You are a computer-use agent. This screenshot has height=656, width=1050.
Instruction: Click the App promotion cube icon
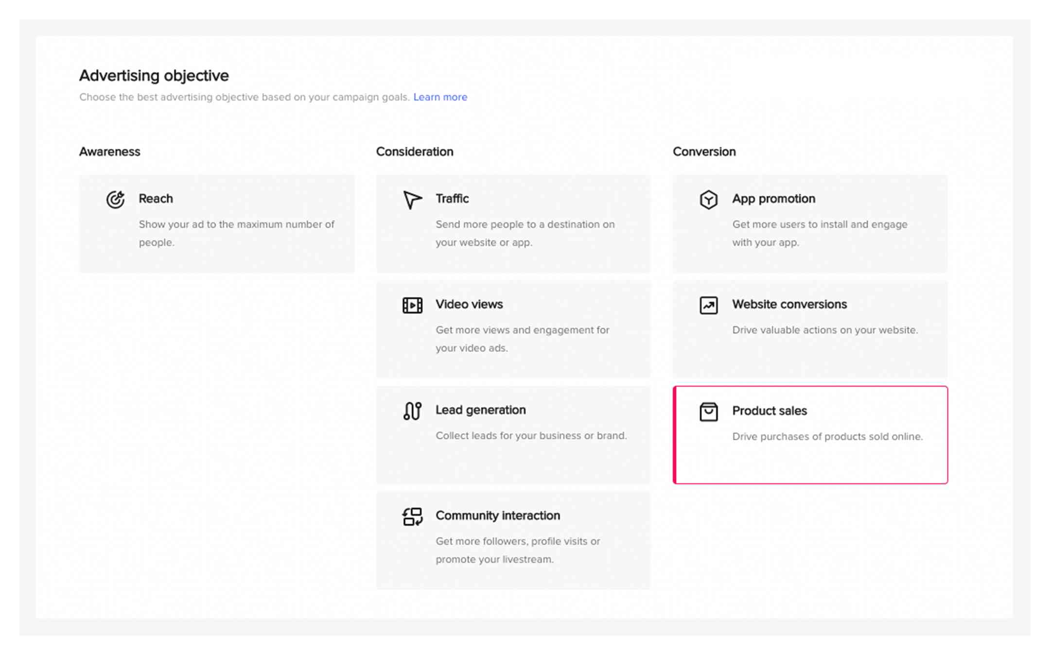coord(709,199)
